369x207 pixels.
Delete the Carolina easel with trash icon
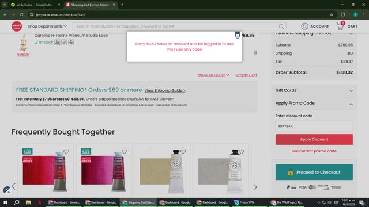(255, 52)
